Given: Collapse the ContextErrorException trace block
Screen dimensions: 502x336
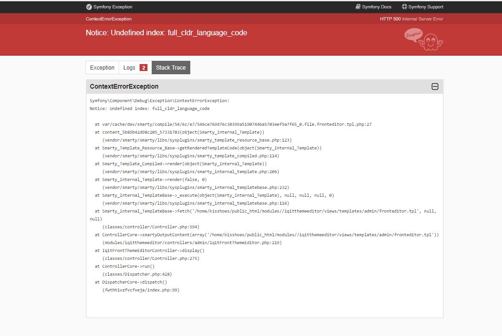Looking at the screenshot, I should pos(435,87).
